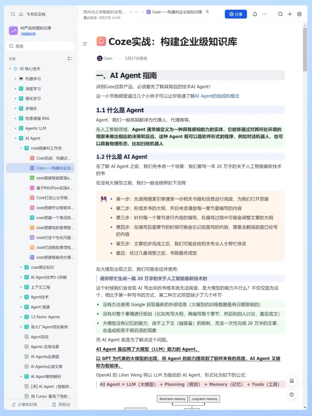Open the AI Agents必读文章 document

tap(46, 367)
